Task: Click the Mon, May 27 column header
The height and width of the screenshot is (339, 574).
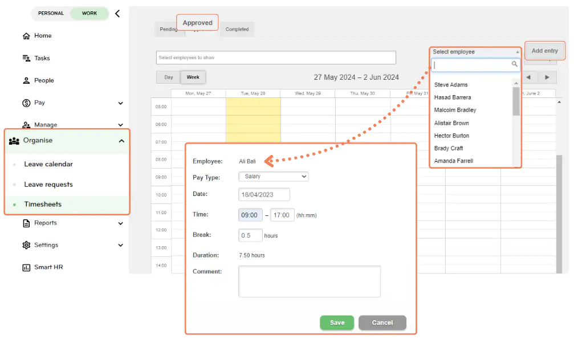Action: click(x=198, y=93)
